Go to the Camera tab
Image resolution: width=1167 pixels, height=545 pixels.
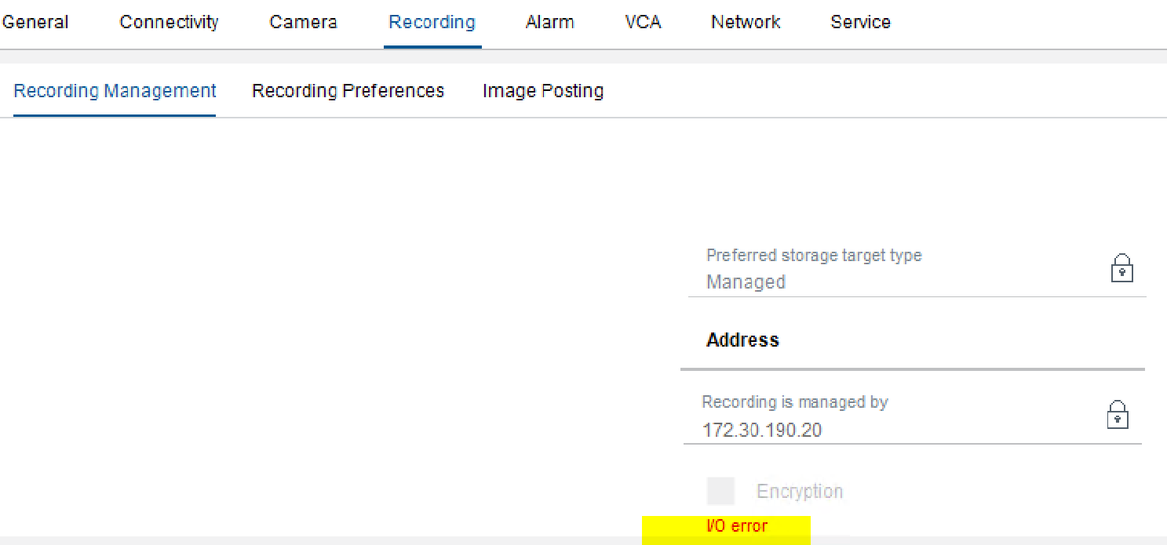(x=303, y=22)
